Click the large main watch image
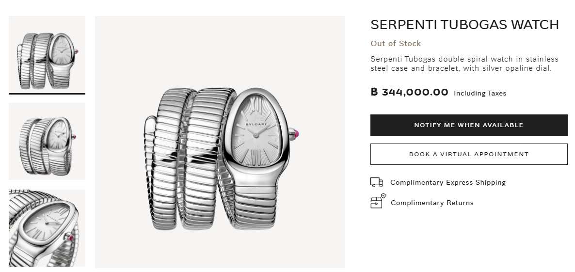Image resolution: width=575 pixels, height=272 pixels. [220, 142]
